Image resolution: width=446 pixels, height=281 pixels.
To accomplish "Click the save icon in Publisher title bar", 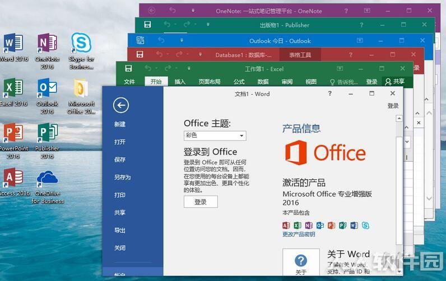I will 147,25.
